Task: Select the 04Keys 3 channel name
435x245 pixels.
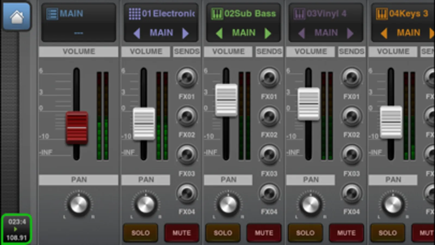Action: [x=409, y=13]
